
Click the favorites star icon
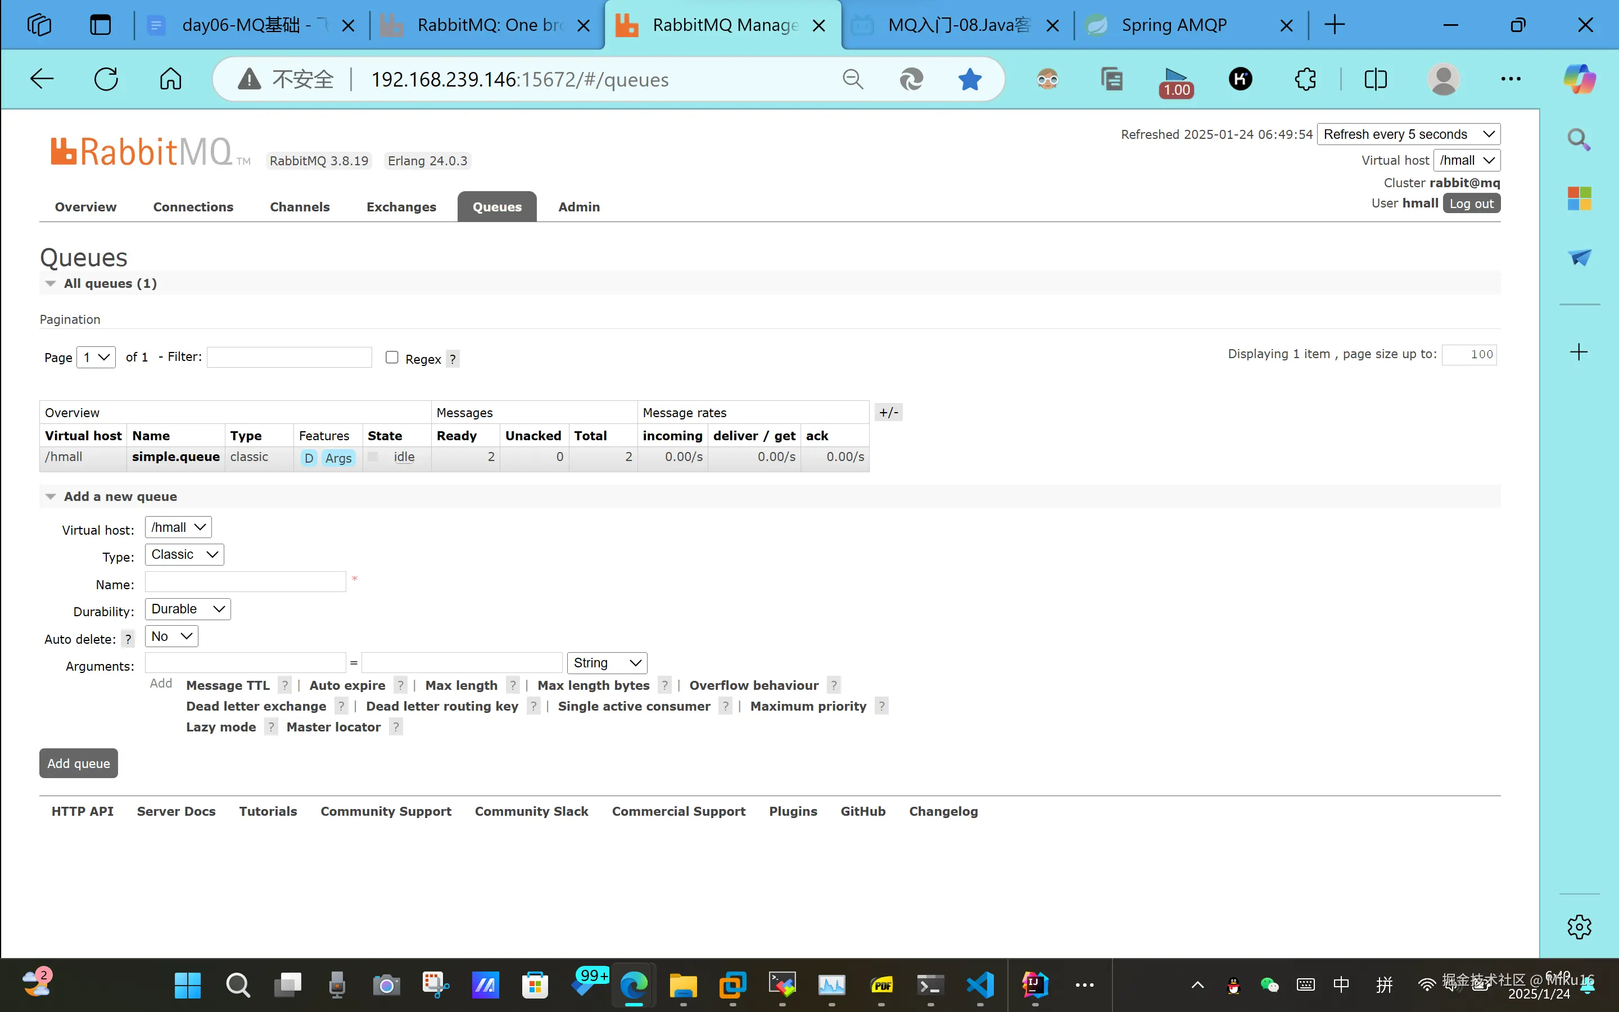tap(969, 79)
